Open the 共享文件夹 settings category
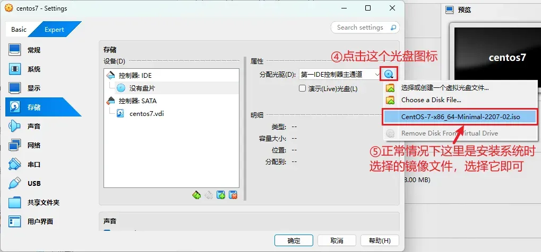 [43, 203]
